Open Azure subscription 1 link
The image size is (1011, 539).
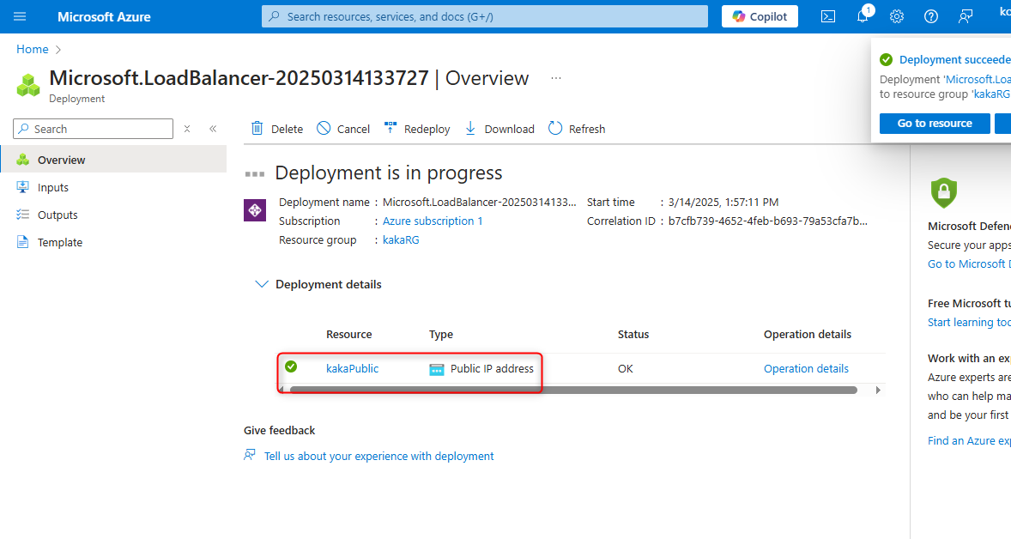pyautogui.click(x=433, y=221)
